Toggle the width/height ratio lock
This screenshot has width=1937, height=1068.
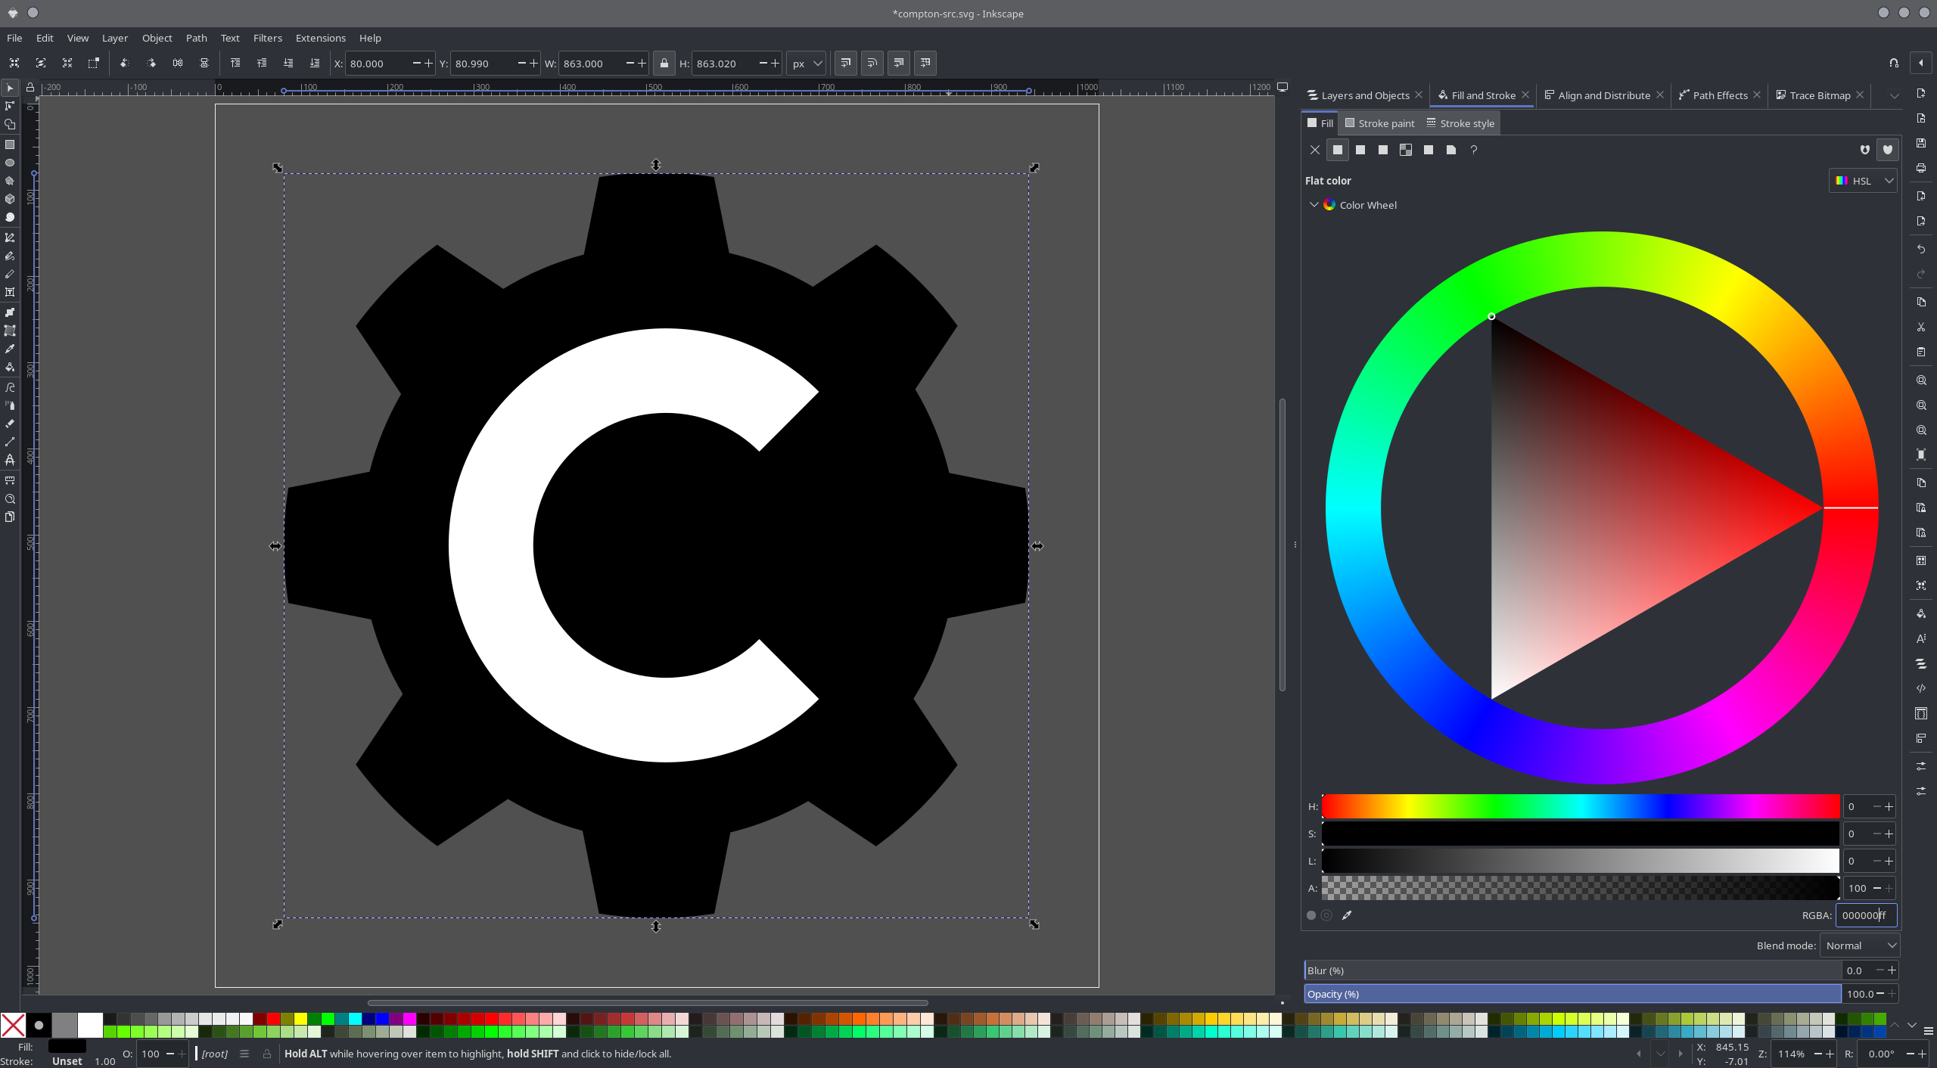(664, 64)
